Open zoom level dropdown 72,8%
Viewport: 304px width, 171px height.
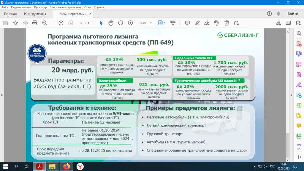coord(151,23)
